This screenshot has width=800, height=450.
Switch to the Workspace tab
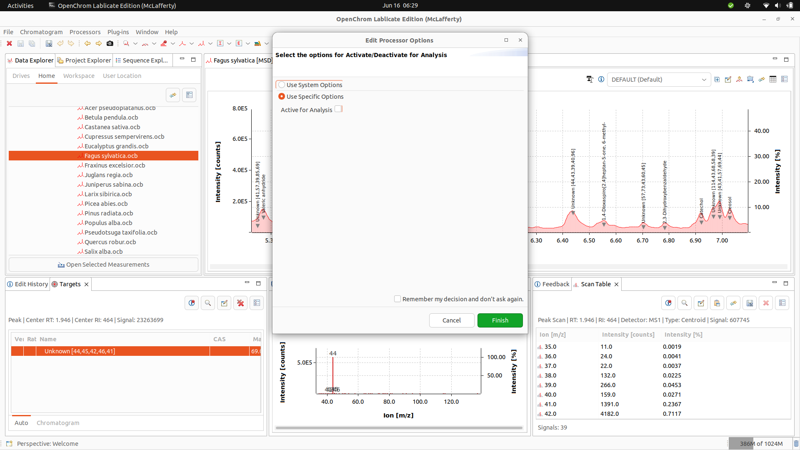(x=79, y=76)
